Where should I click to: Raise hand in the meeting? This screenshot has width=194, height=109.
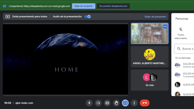pos(116,103)
